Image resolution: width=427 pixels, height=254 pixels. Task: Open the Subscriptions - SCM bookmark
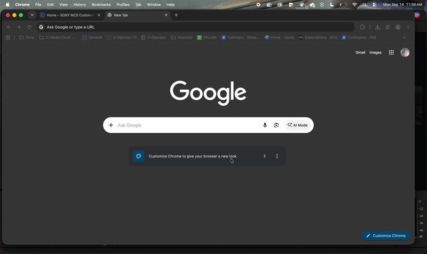coord(318,37)
